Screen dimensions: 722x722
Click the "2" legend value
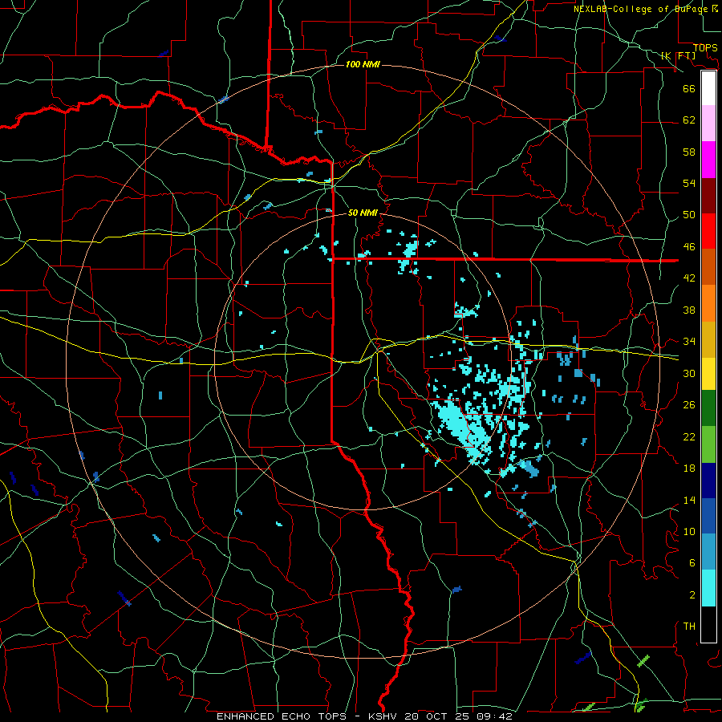[692, 595]
